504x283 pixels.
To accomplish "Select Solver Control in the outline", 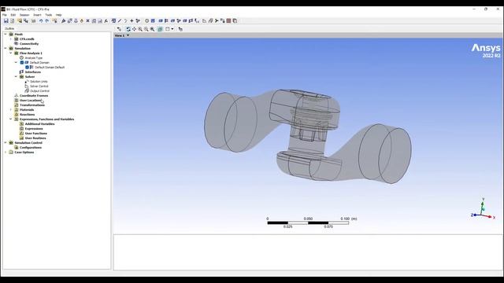I will [x=39, y=86].
